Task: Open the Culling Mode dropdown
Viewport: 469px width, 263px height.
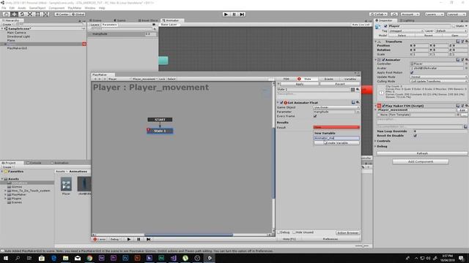Action: point(438,81)
